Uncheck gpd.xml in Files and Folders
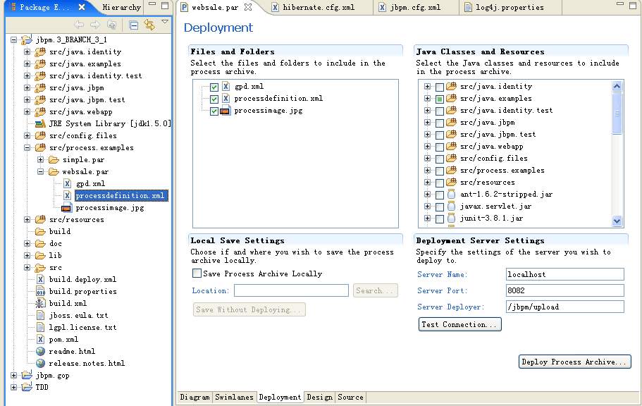This screenshot has height=406, width=642. (x=214, y=87)
